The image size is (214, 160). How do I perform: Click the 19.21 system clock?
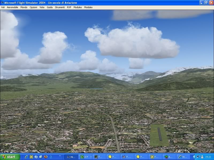[x=208, y=157]
